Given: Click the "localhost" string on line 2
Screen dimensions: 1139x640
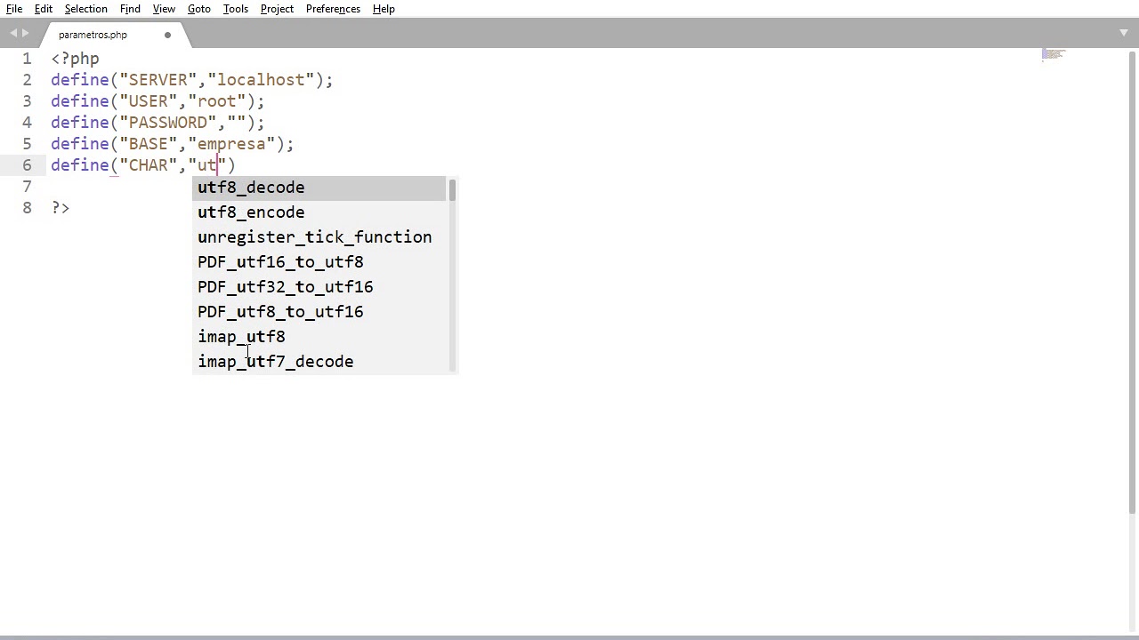Looking at the screenshot, I should pos(261,80).
